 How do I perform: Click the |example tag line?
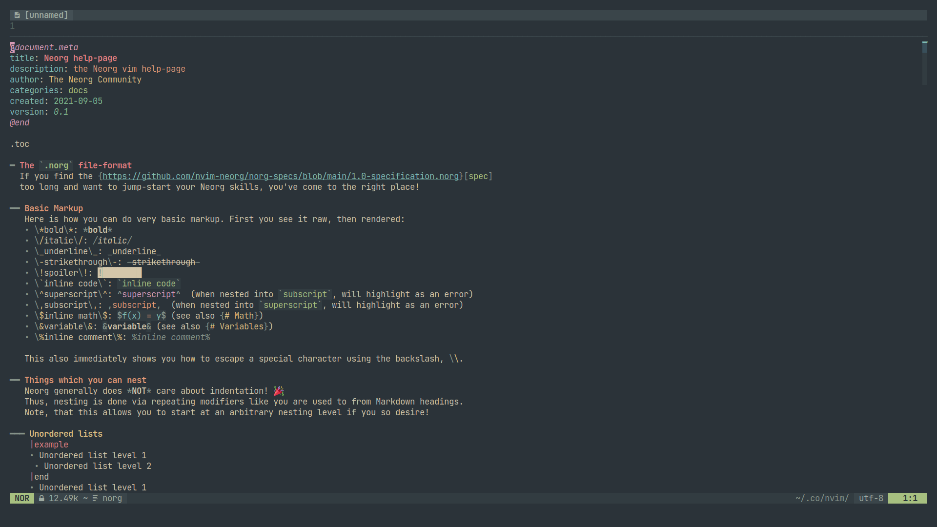[x=49, y=445]
